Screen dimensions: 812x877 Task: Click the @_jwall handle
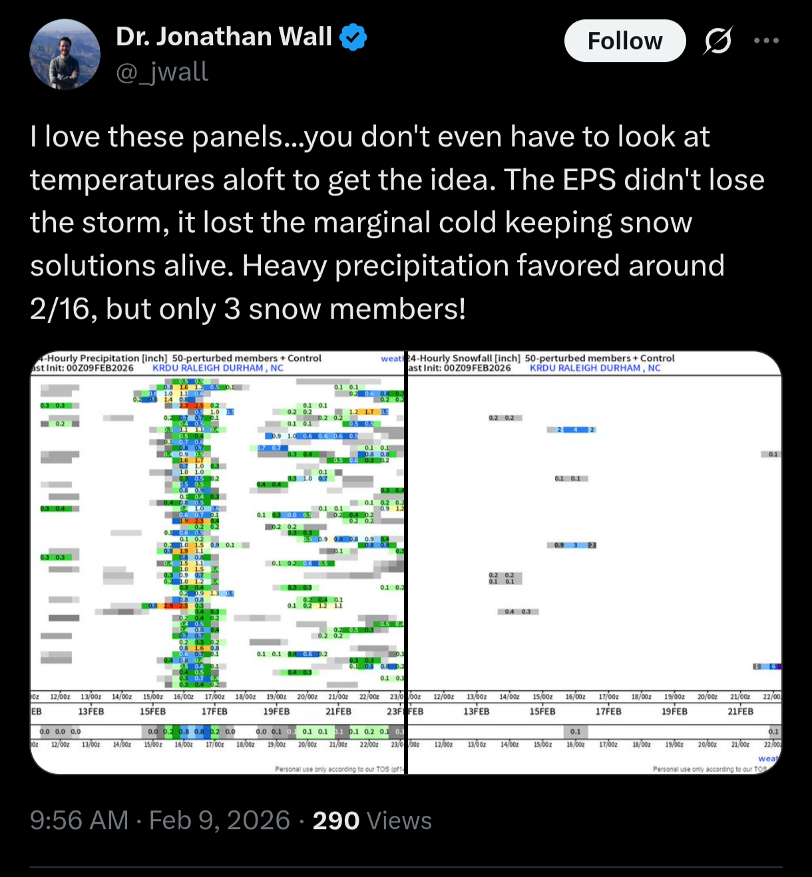[x=162, y=72]
